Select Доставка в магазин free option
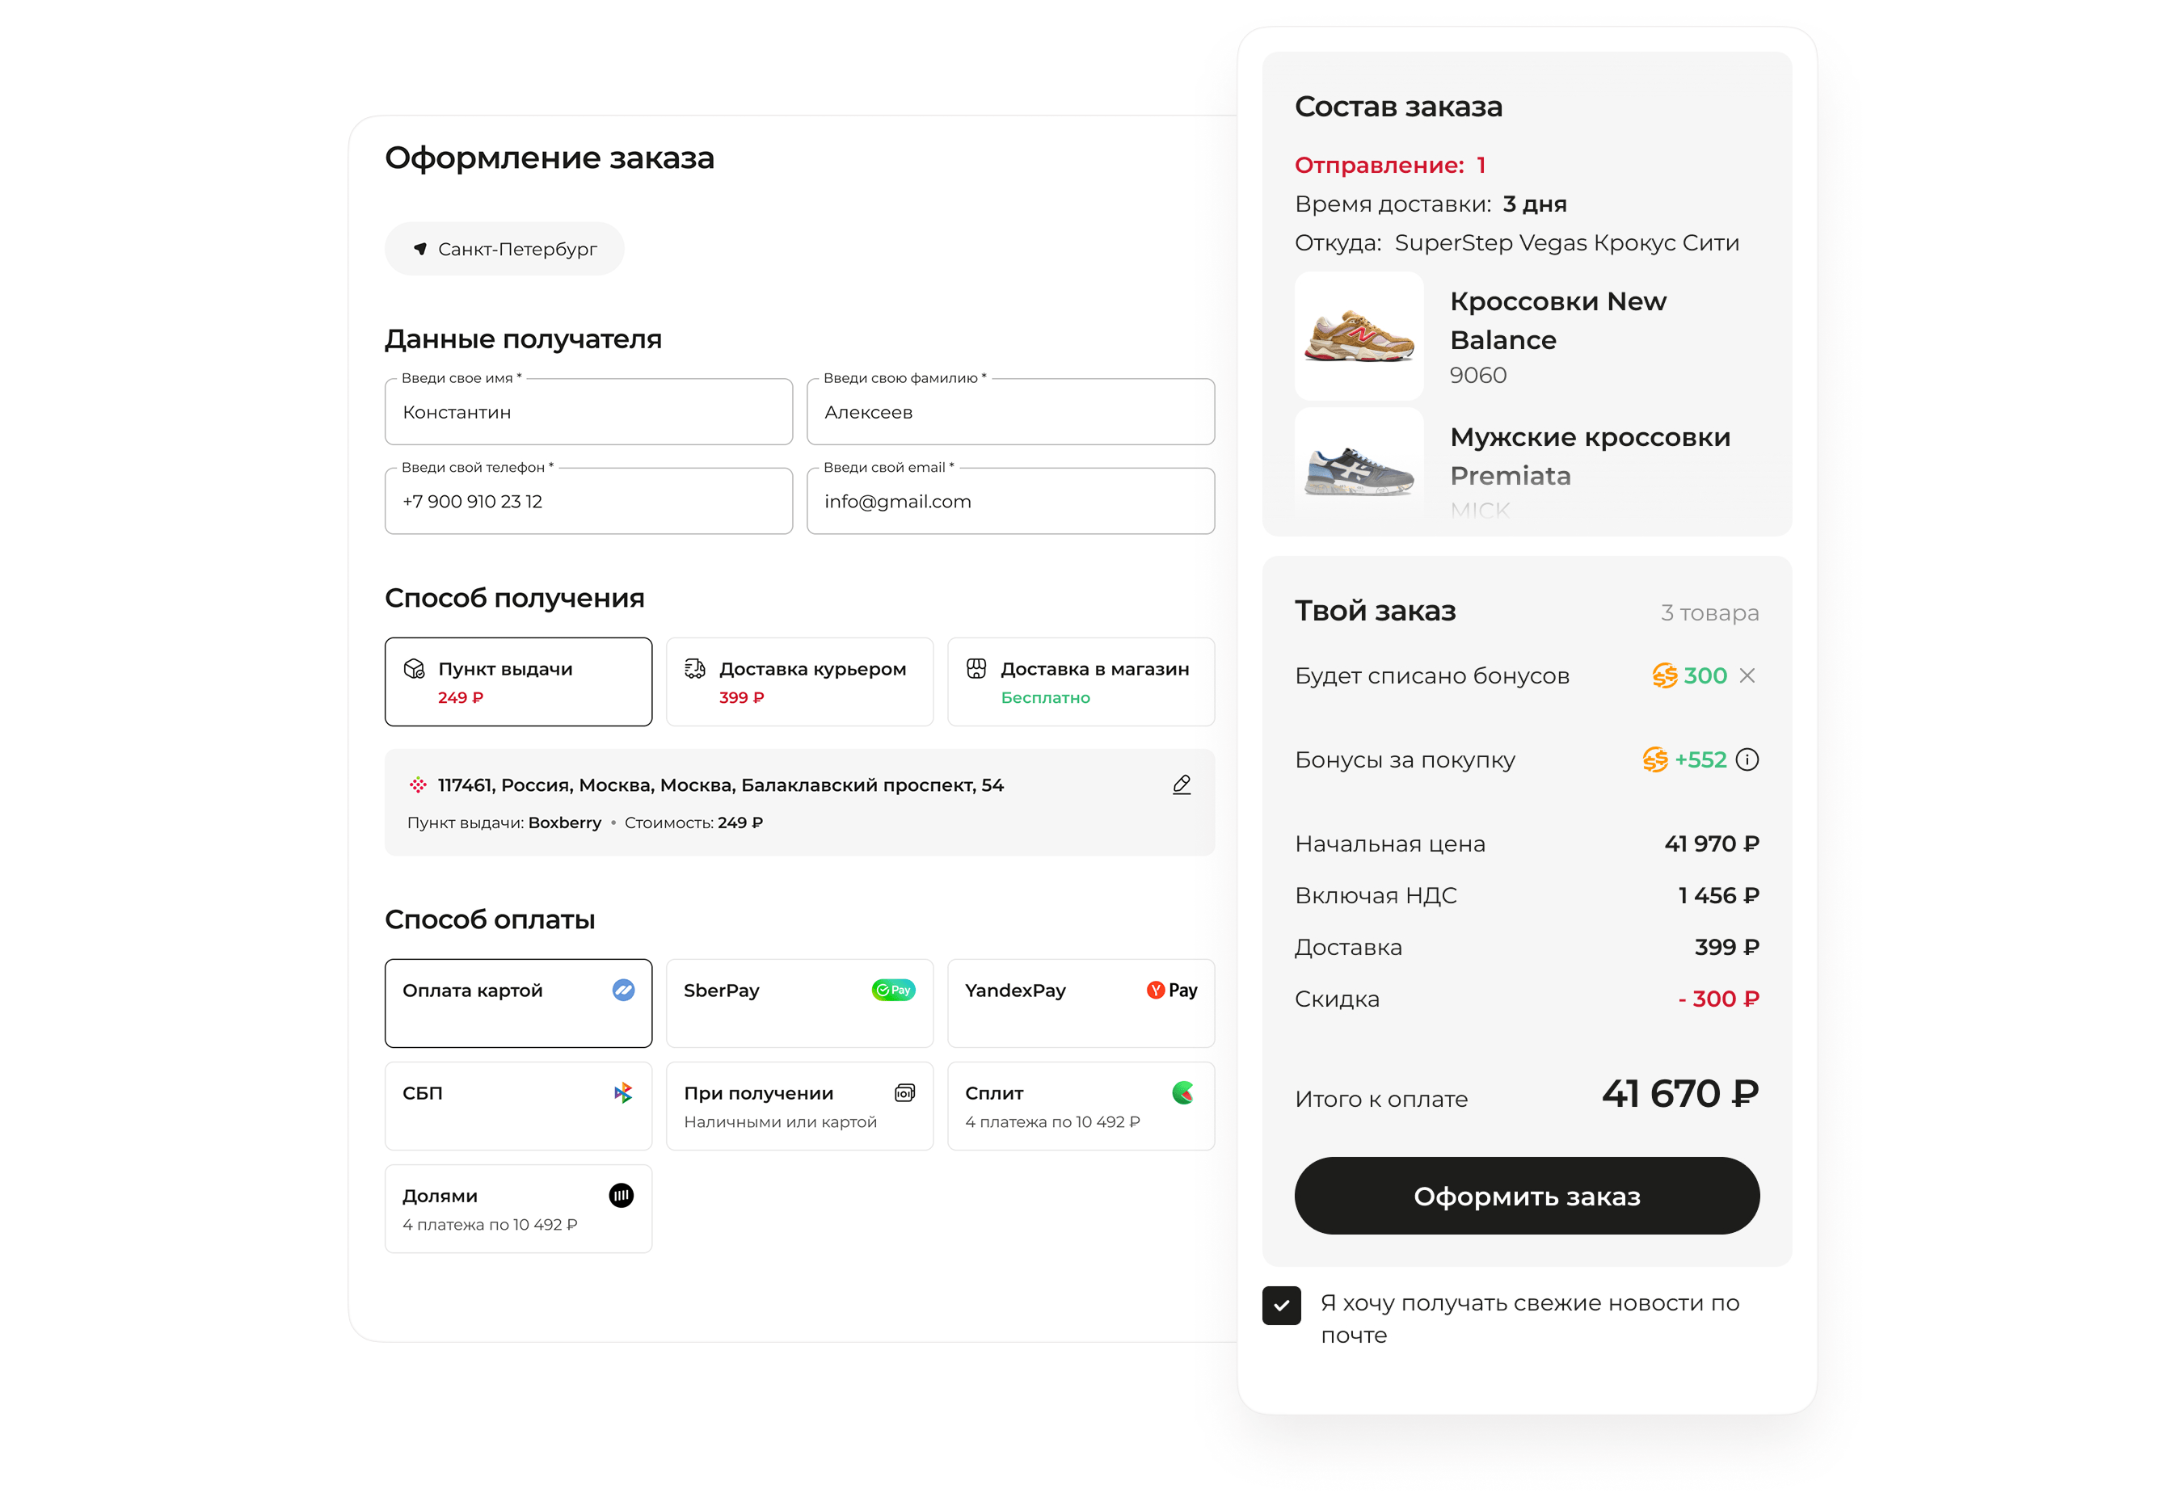The image size is (2166, 1506). [x=1080, y=682]
